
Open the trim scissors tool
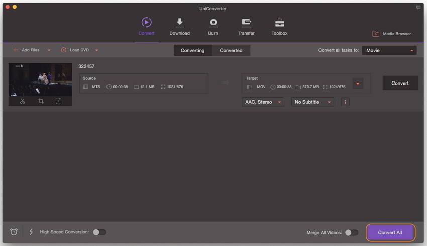tap(22, 101)
